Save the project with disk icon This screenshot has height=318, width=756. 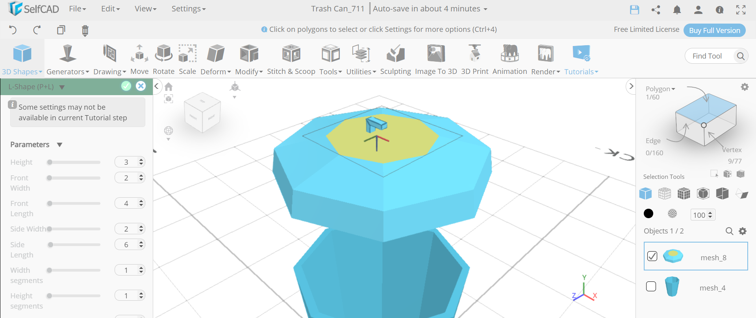click(x=634, y=10)
